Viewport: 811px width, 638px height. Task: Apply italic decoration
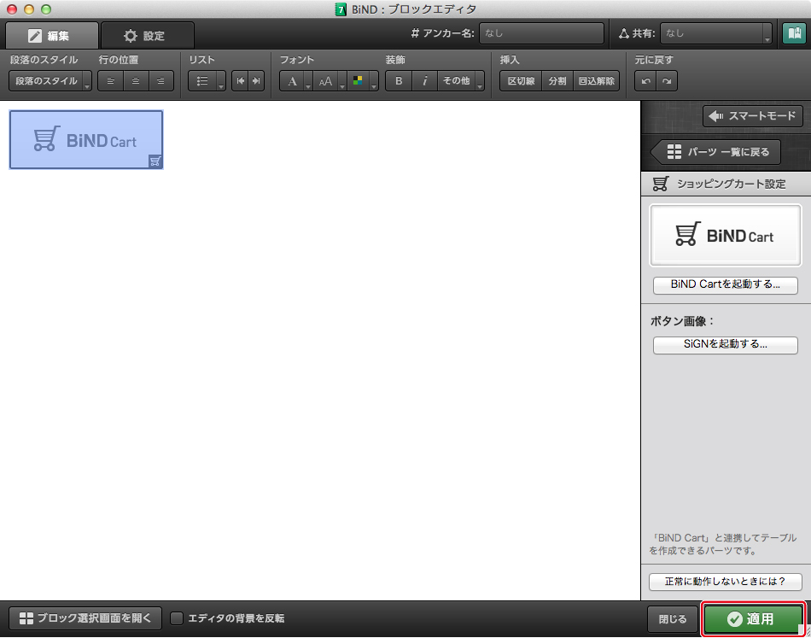[424, 81]
